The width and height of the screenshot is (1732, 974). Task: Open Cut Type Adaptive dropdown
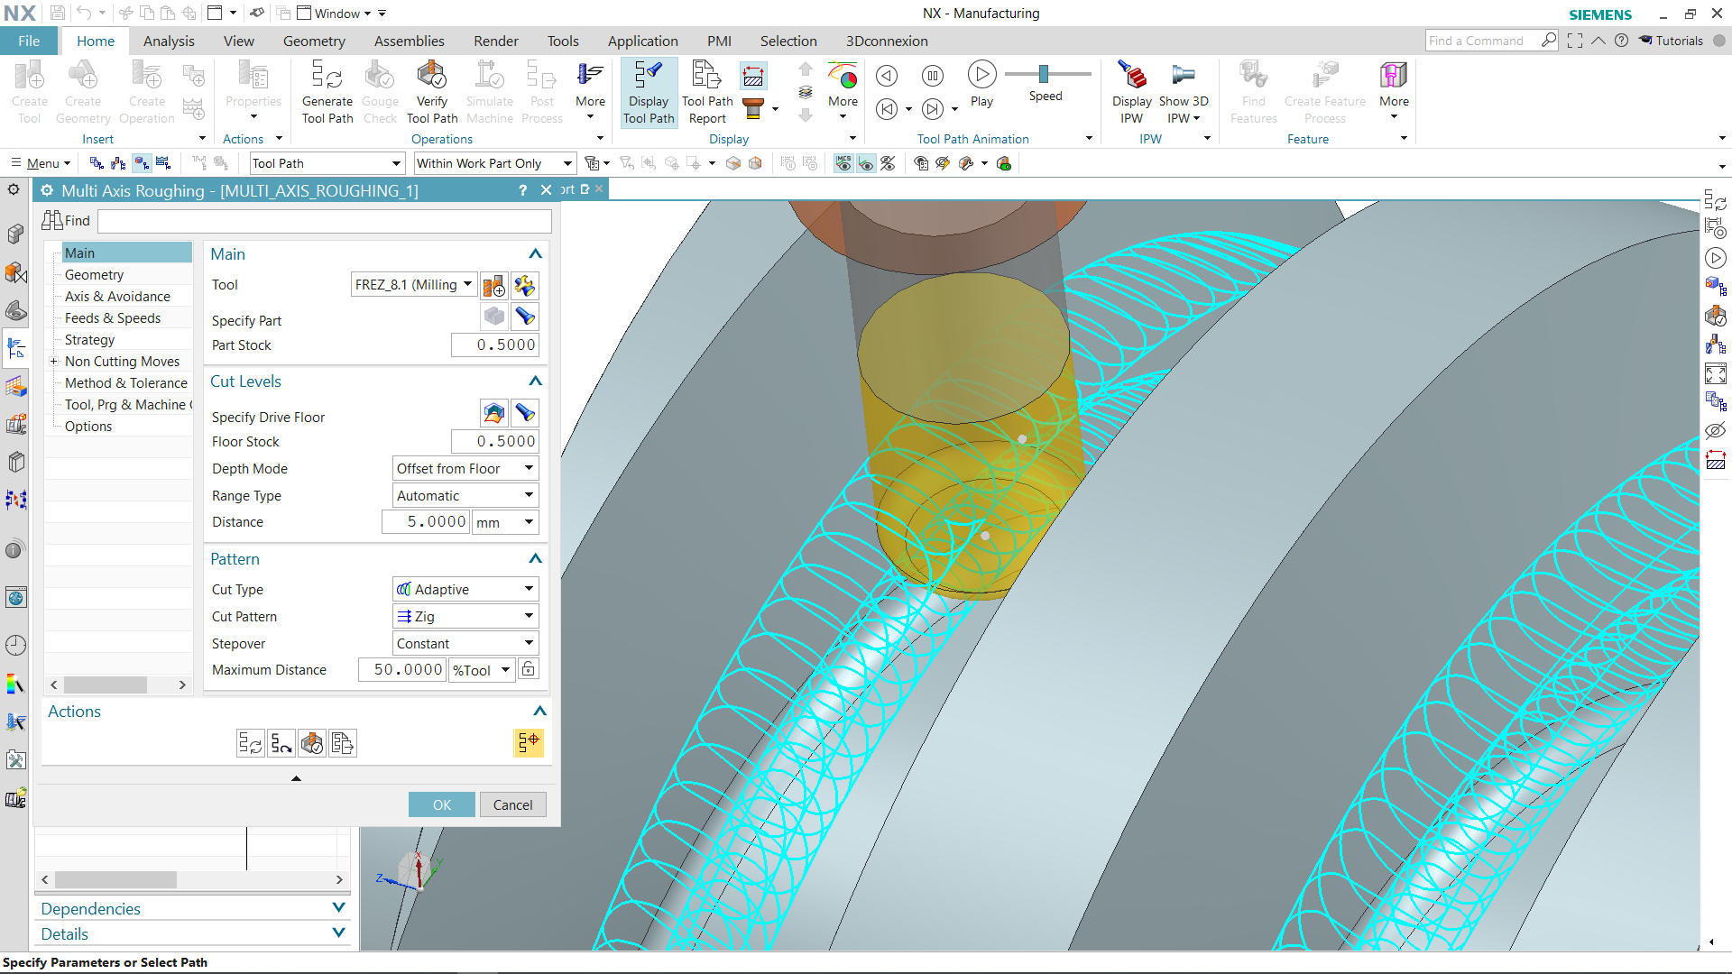click(465, 589)
